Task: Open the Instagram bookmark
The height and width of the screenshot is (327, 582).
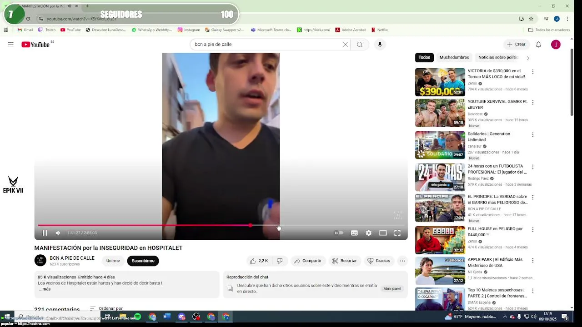Action: tap(189, 30)
